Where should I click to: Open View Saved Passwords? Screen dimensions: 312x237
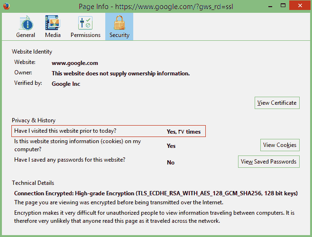pos(268,162)
